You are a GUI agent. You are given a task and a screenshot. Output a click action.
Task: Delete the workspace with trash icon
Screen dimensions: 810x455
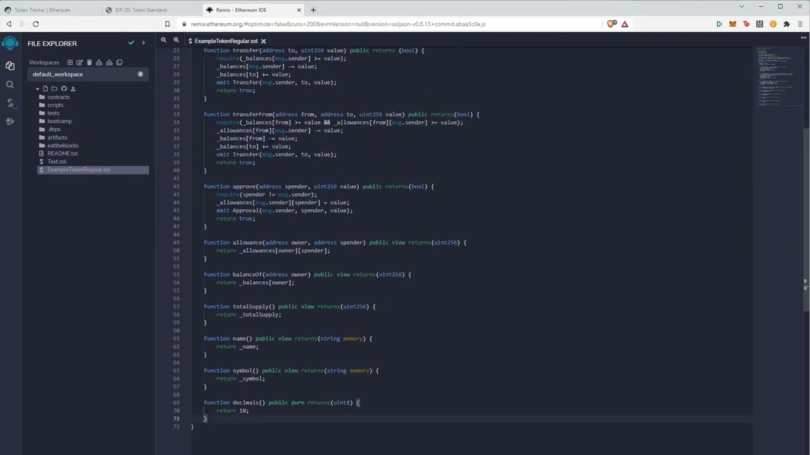point(89,63)
